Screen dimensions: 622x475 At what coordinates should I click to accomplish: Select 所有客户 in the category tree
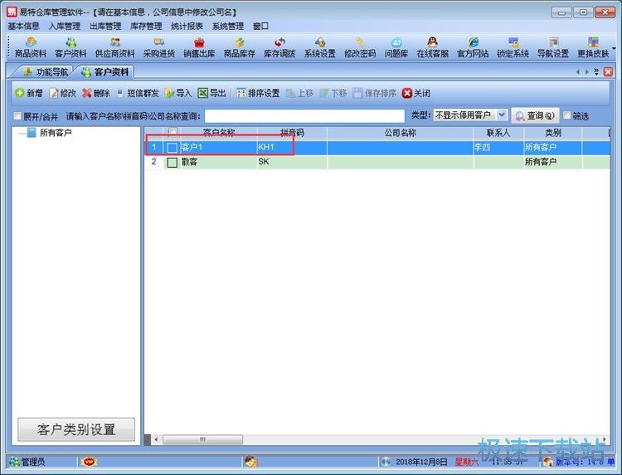click(55, 133)
